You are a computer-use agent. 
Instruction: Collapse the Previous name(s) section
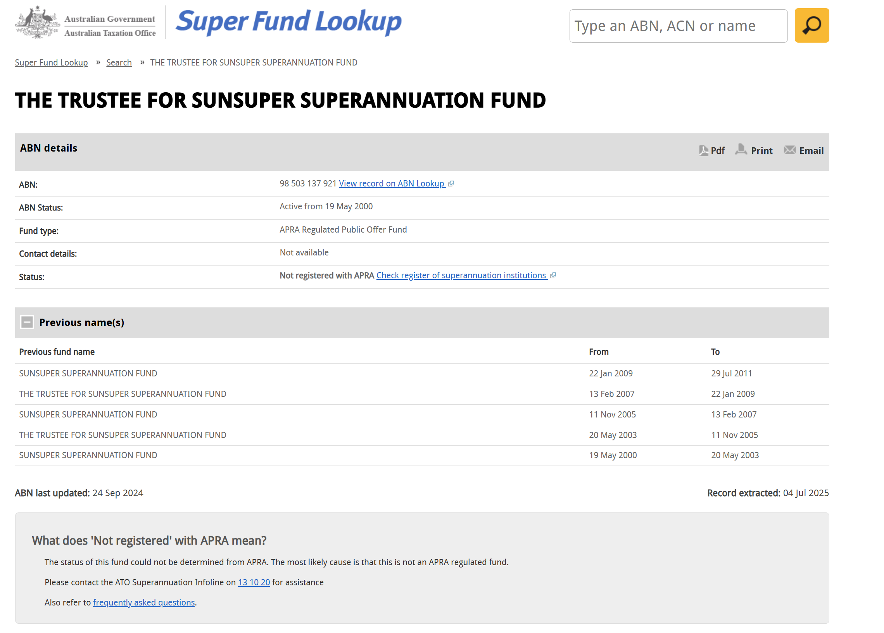pos(27,323)
